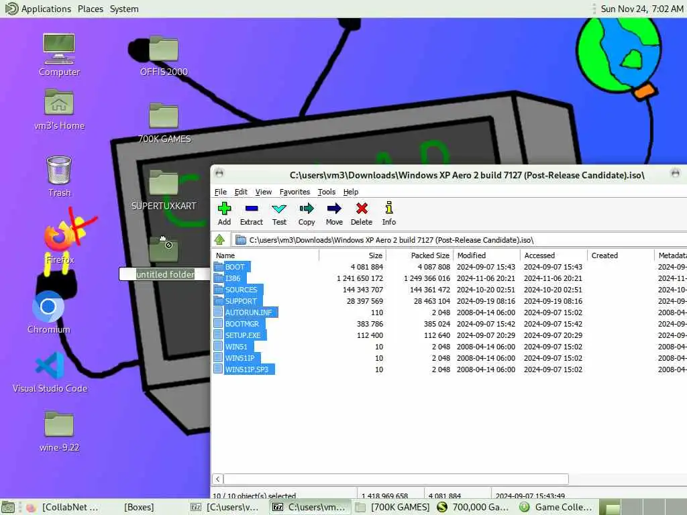Open the System menu in top panel
The image size is (687, 515).
coord(124,9)
